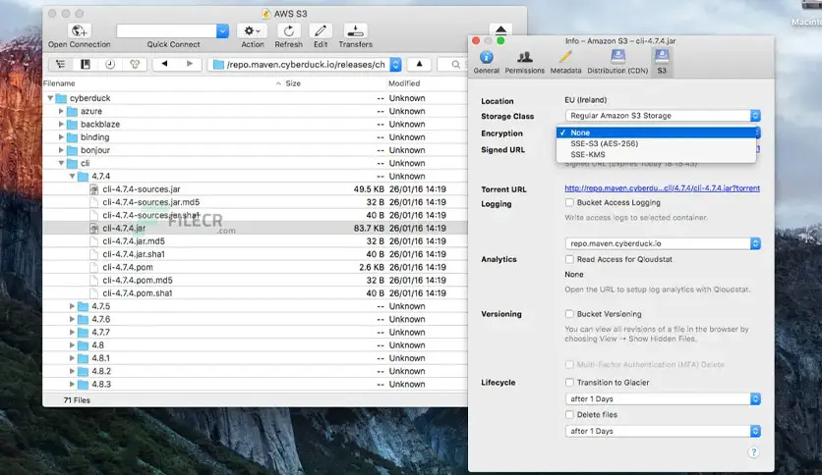Sort by Filename column header
Viewport: 822px width, 475px height.
pos(161,83)
